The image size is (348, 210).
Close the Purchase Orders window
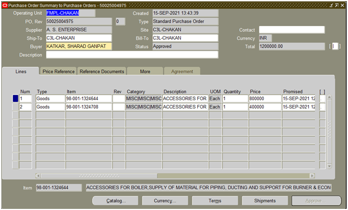(342, 6)
